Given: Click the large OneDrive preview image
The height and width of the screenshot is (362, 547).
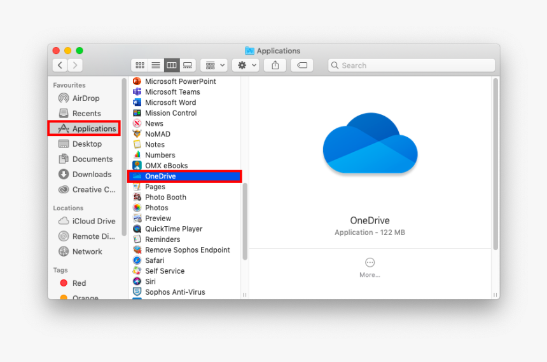Looking at the screenshot, I should point(370,143).
